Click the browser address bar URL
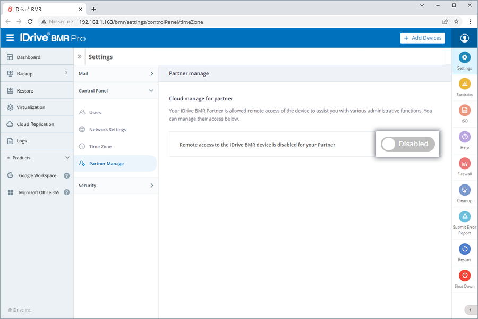478x319 pixels. (x=141, y=22)
